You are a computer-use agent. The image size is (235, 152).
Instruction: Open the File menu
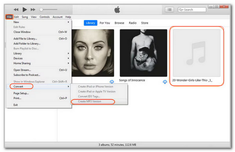tap(9, 17)
